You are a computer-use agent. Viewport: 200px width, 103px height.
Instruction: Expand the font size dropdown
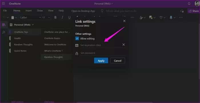49,17
